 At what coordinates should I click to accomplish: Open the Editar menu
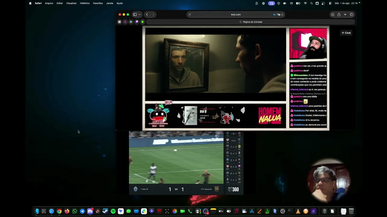coord(60,3)
